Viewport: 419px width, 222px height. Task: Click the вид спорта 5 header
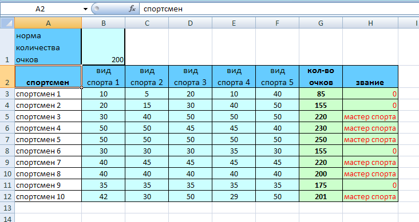(x=278, y=76)
